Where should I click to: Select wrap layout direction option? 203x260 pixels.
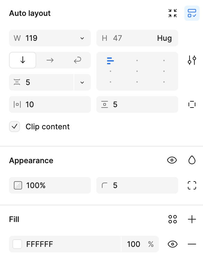(x=77, y=60)
